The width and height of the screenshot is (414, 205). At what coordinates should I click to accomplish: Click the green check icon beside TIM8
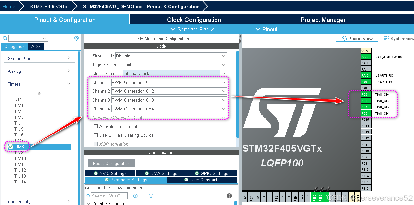pyautogui.click(x=11, y=147)
